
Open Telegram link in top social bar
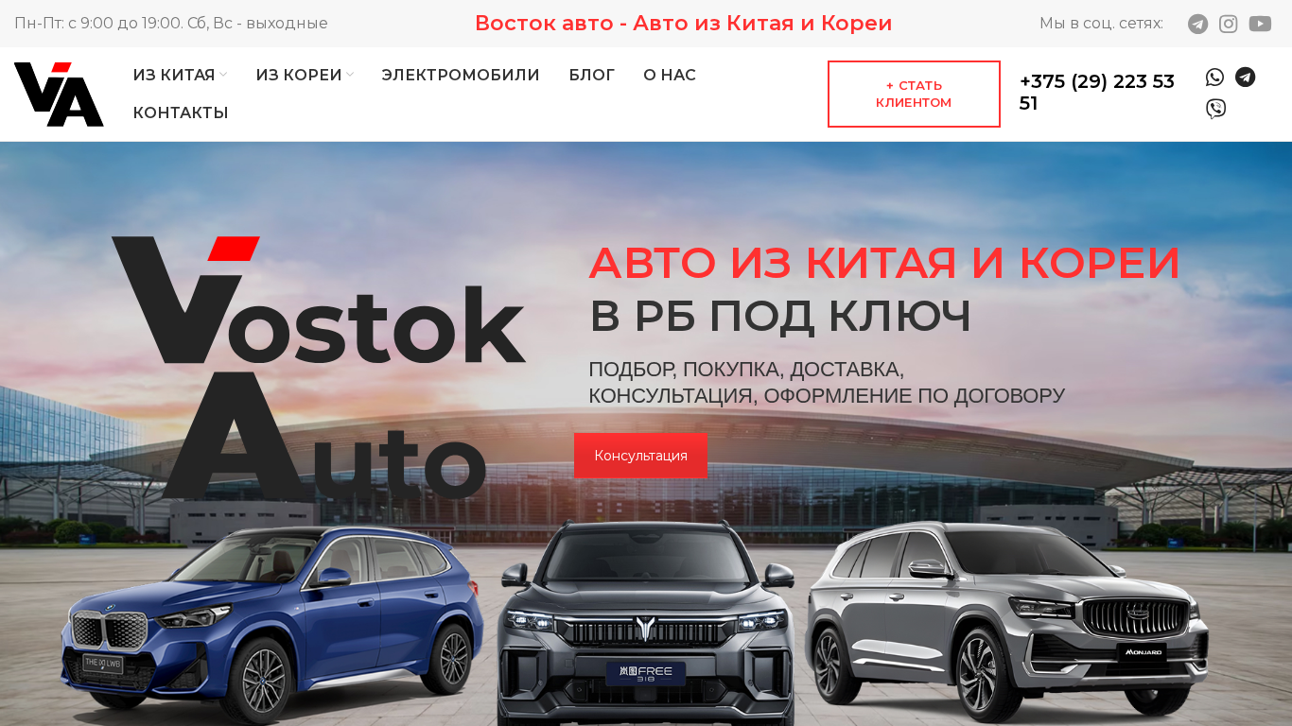(x=1197, y=24)
